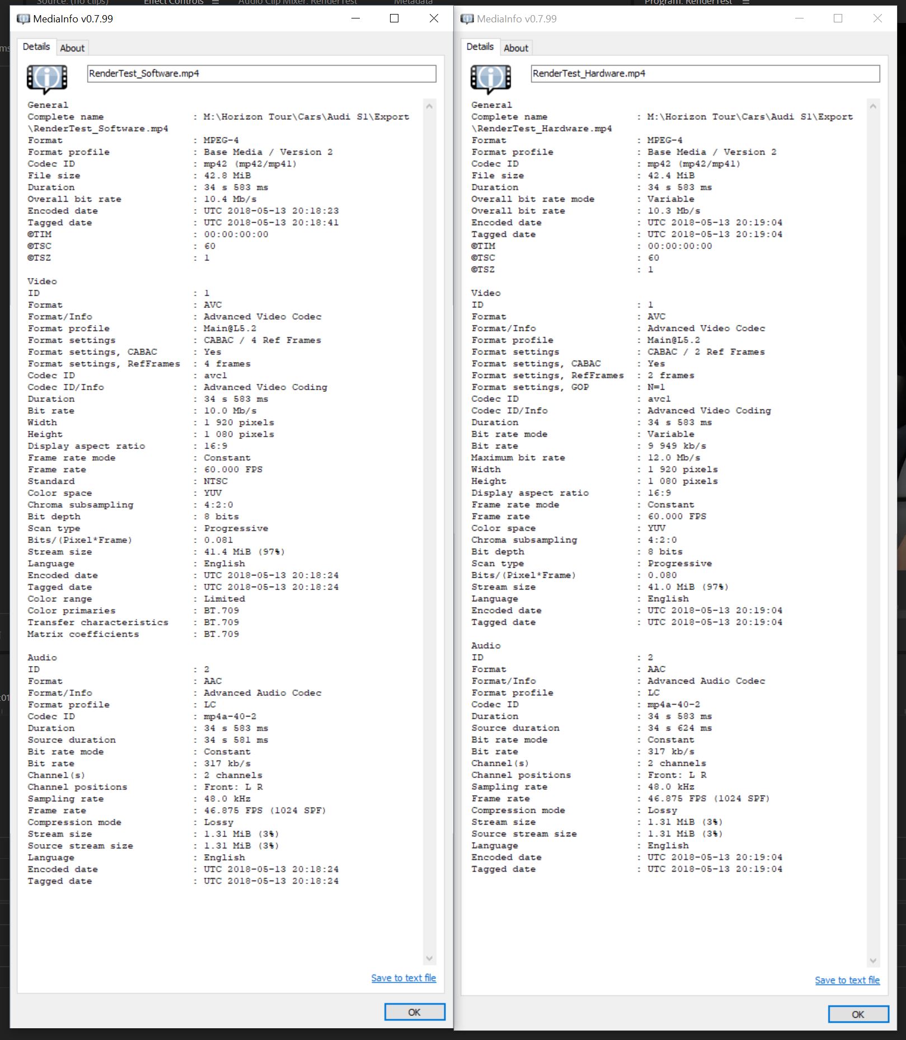Open the Details tab in the Software window
The width and height of the screenshot is (906, 1040).
[x=36, y=47]
